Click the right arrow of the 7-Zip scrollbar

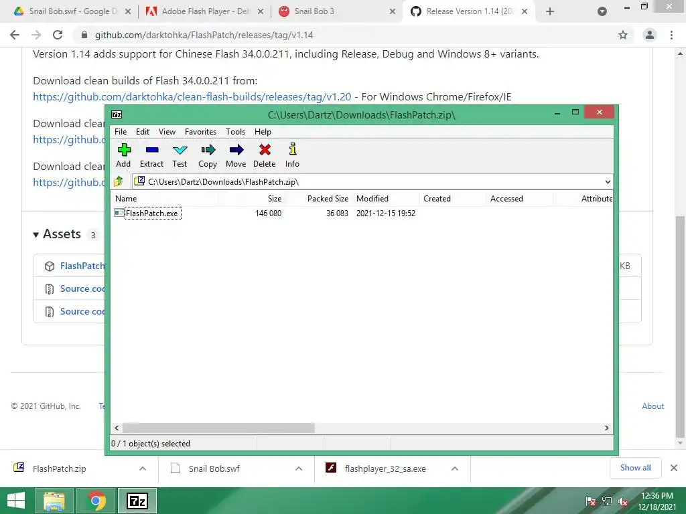tap(606, 428)
